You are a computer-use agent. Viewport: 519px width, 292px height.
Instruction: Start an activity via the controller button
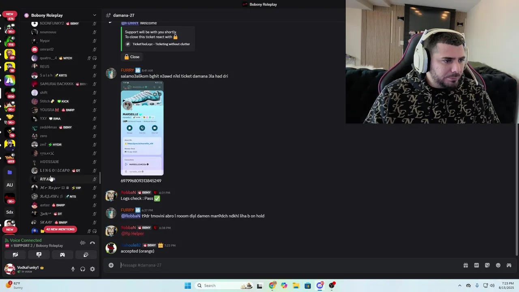62,255
